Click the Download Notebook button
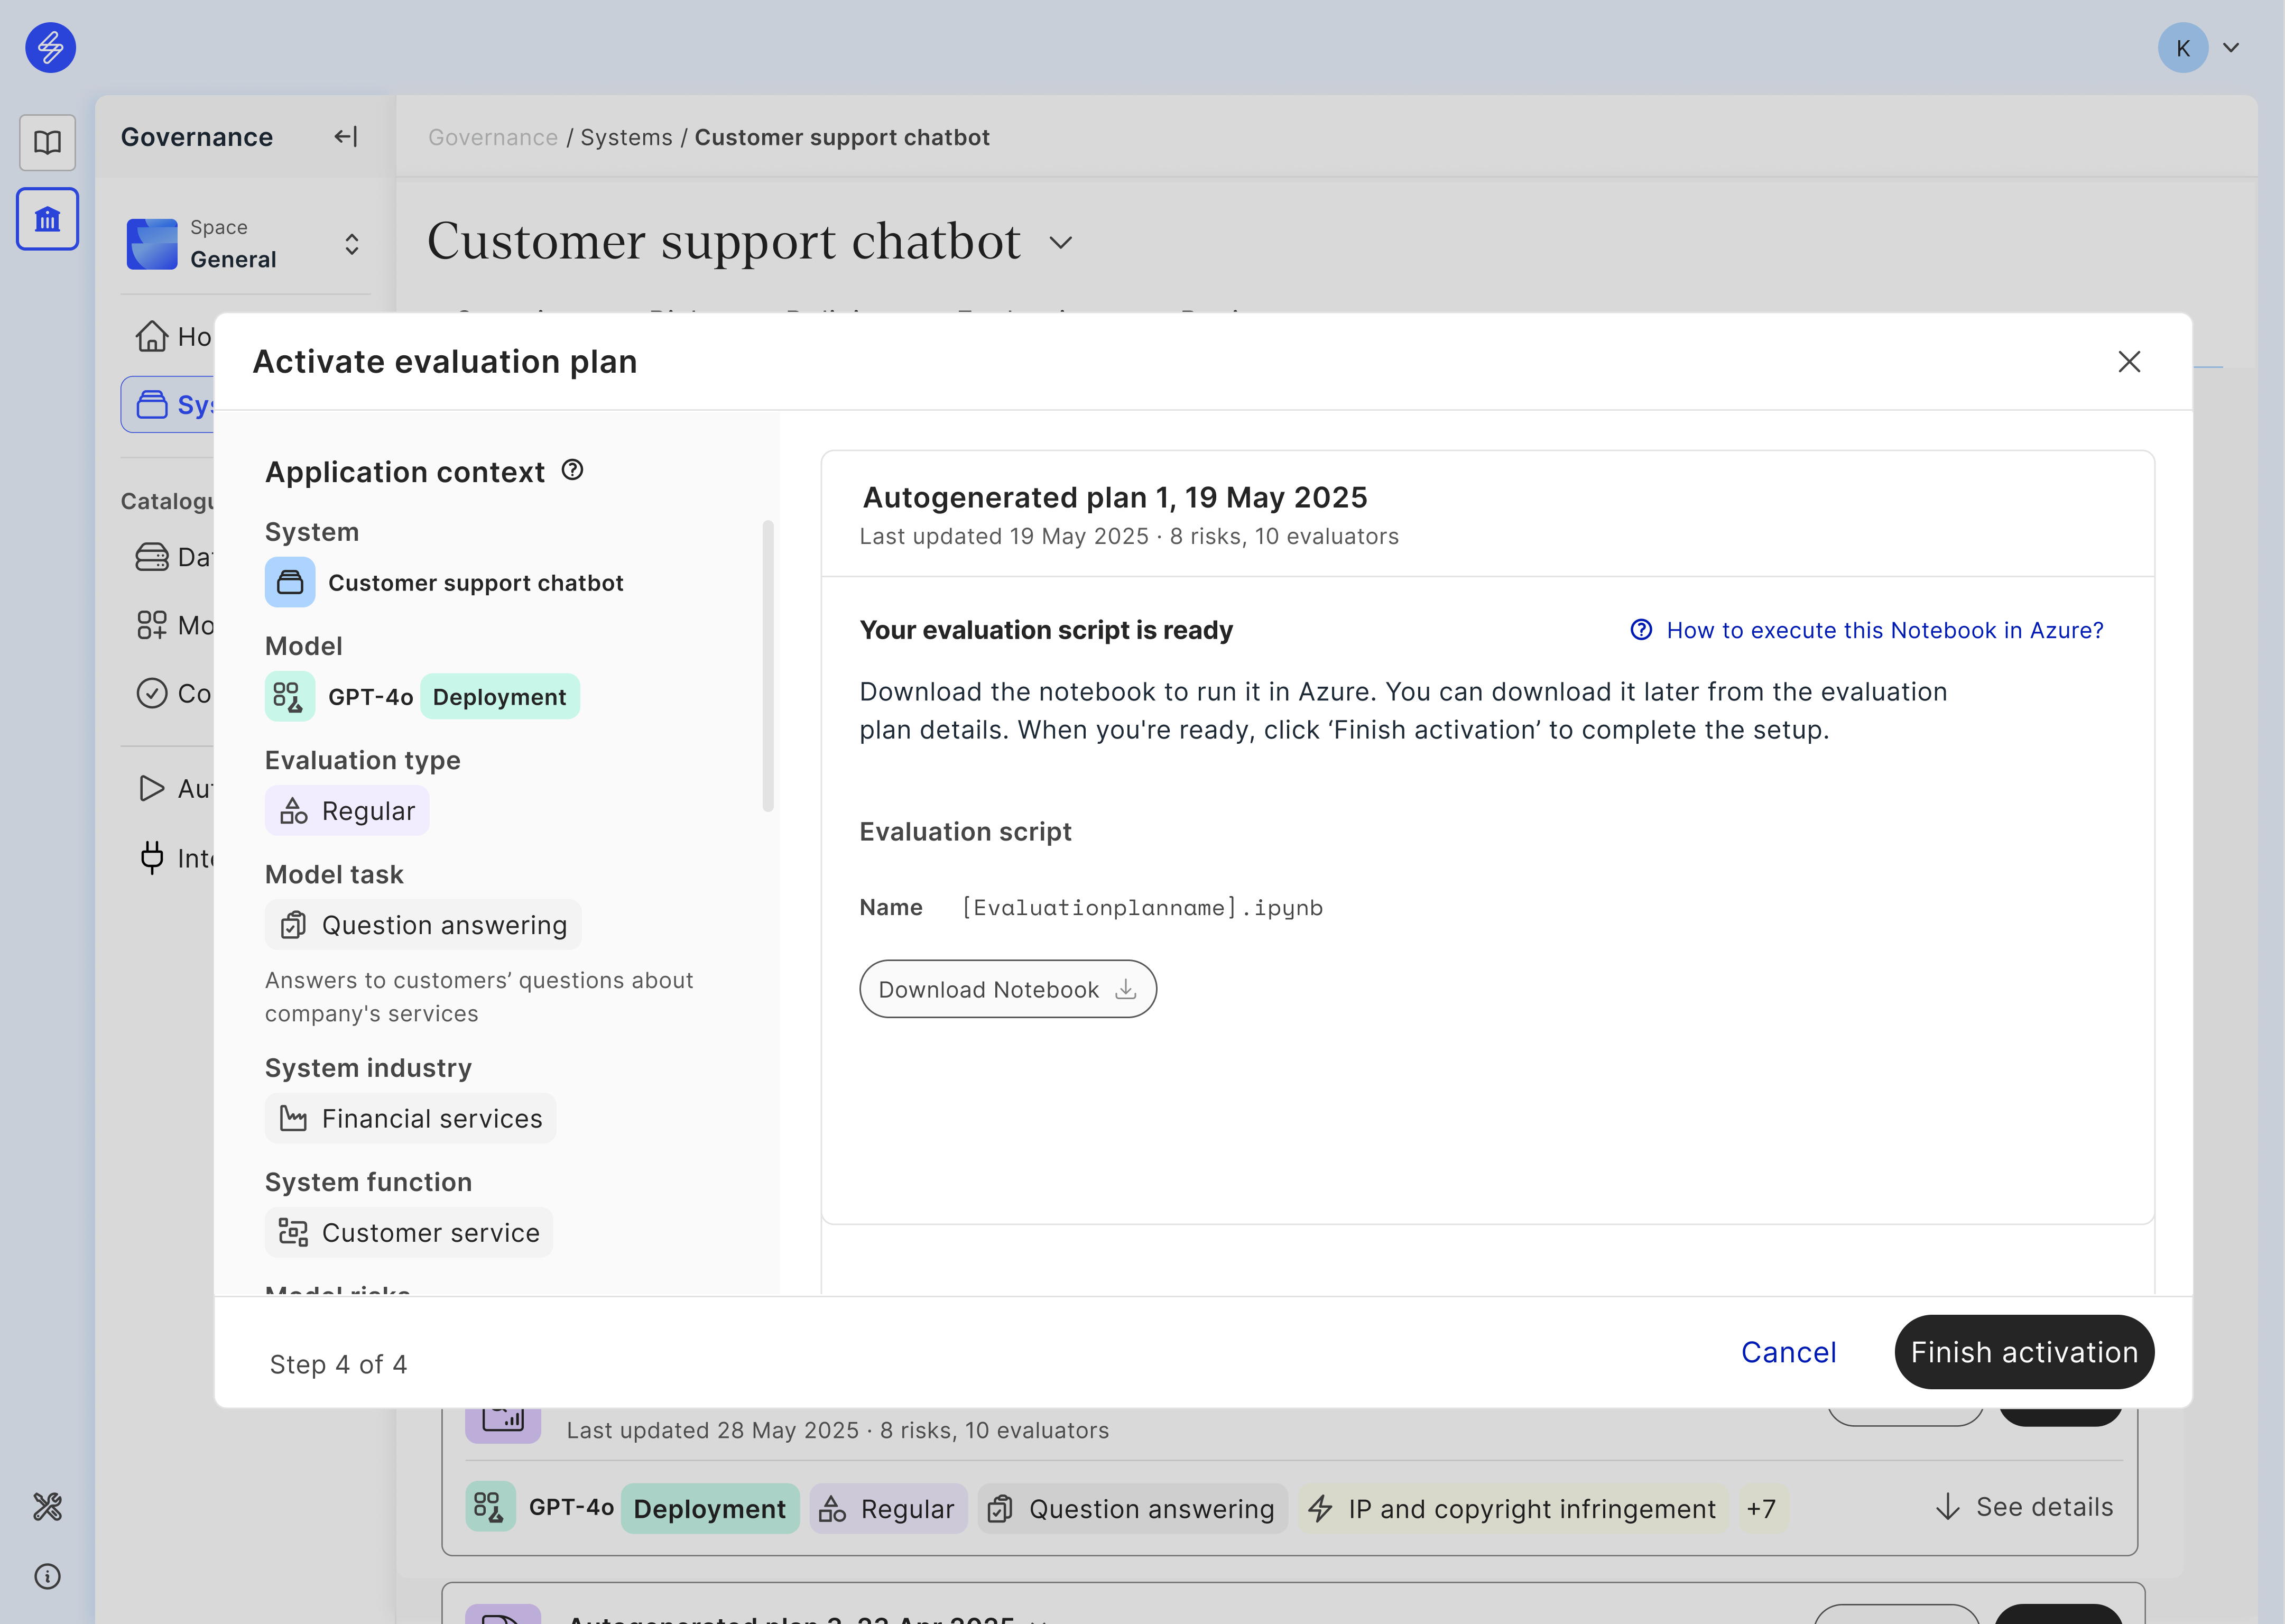The height and width of the screenshot is (1624, 2285). (1007, 989)
